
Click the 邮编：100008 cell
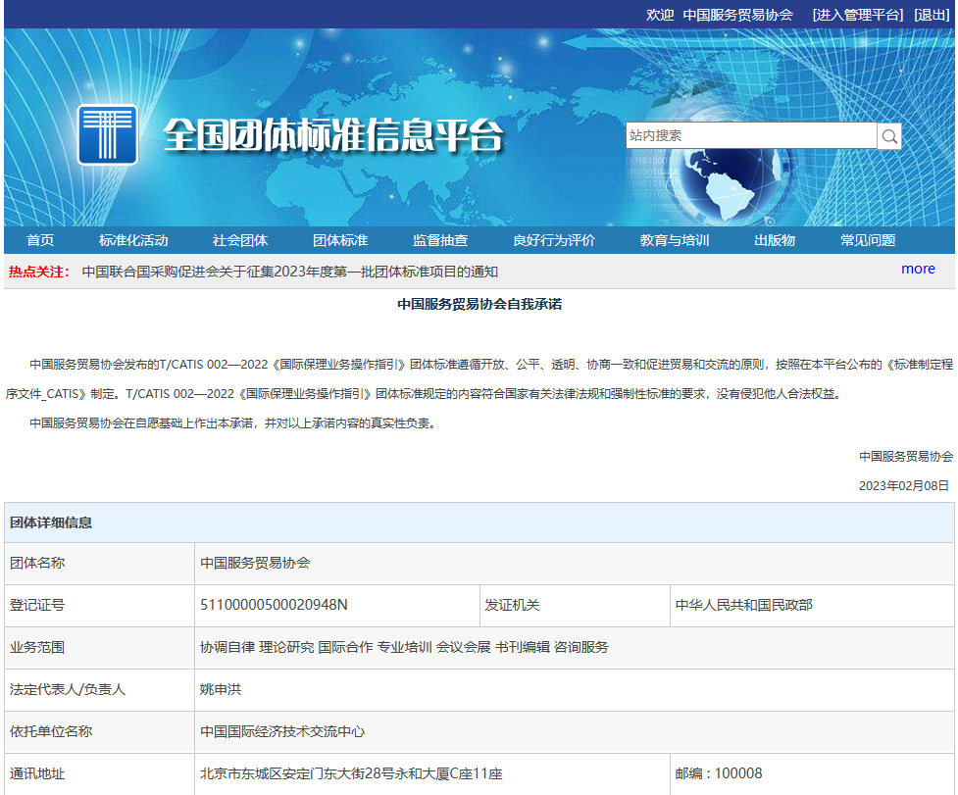pos(812,773)
